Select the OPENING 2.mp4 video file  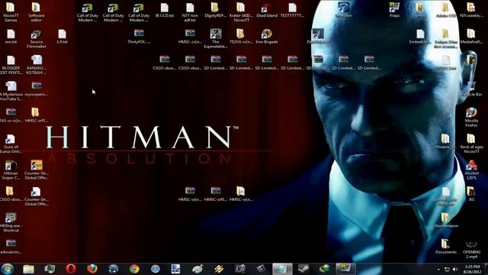coord(471,250)
